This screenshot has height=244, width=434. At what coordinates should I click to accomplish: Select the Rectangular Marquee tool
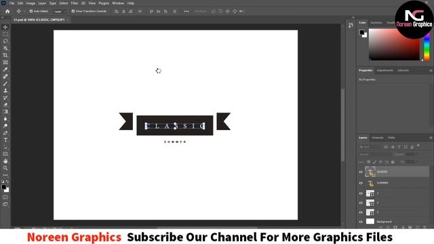(x=5, y=35)
